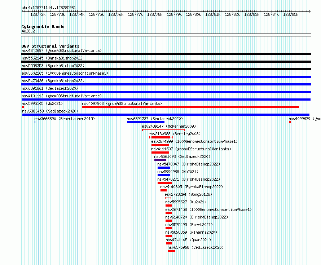
Task: Click the 128778k ruler position label
Action: click(155, 14)
